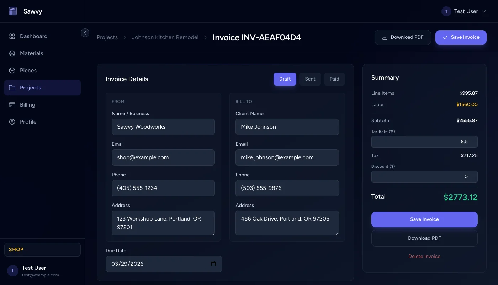
Task: Navigate to Billing via sidebar icon
Action: (12, 104)
